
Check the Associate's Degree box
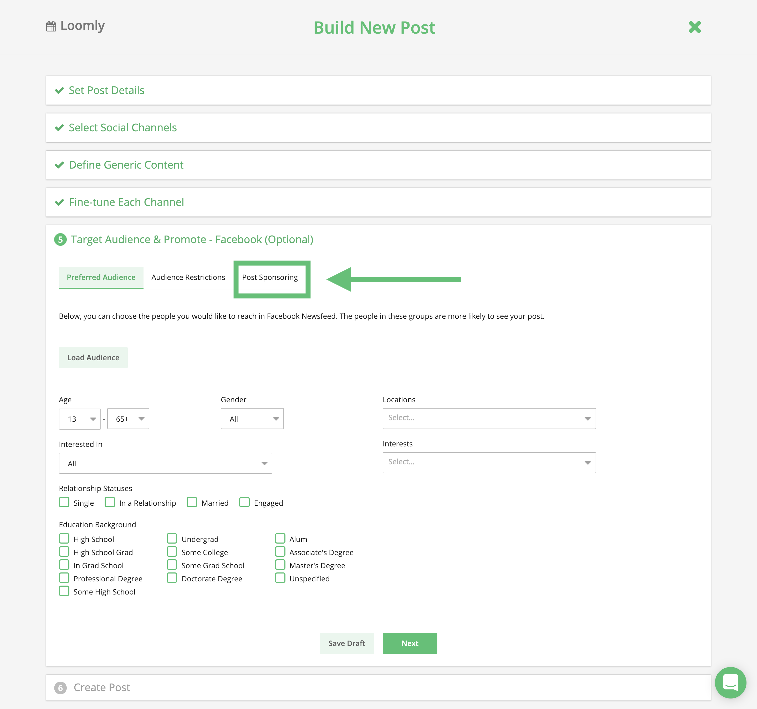click(x=280, y=551)
